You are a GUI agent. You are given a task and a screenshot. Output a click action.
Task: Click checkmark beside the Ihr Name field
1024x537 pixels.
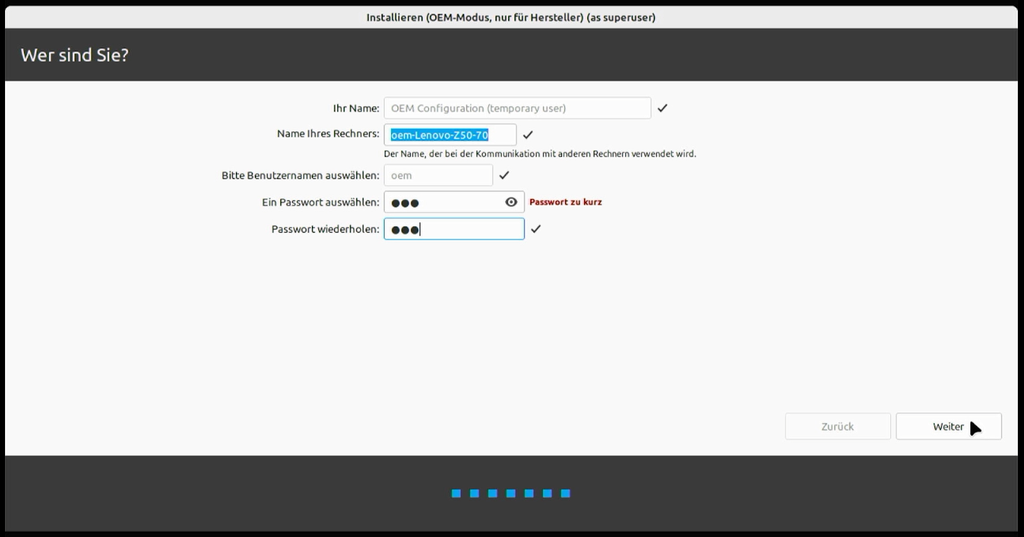pyautogui.click(x=662, y=108)
